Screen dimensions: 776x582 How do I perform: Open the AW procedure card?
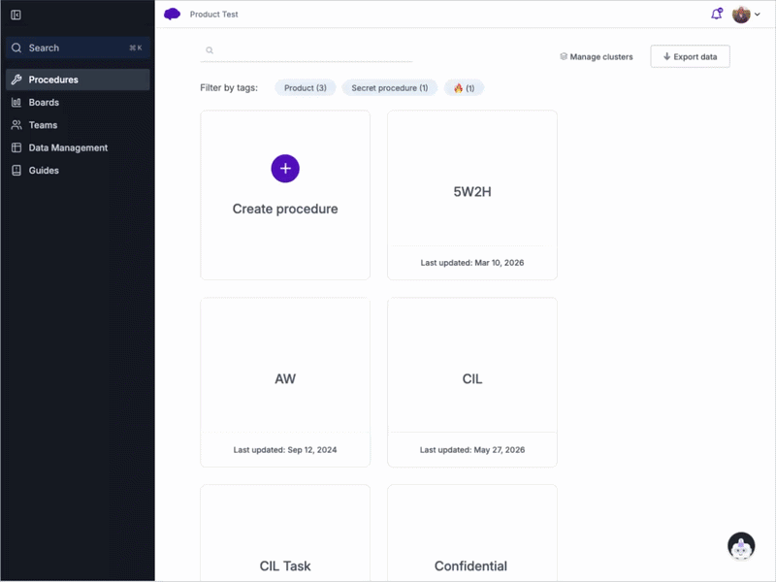(x=285, y=382)
